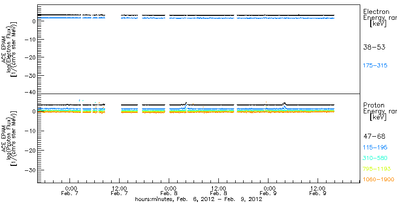Image resolution: width=397 pixels, height=203 pixels.
Task: Click the electron flux y-axis title
Action: tap(10, 49)
